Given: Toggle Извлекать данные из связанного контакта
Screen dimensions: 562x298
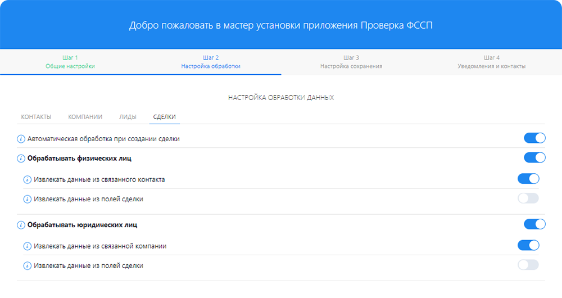Looking at the screenshot, I should (x=528, y=179).
